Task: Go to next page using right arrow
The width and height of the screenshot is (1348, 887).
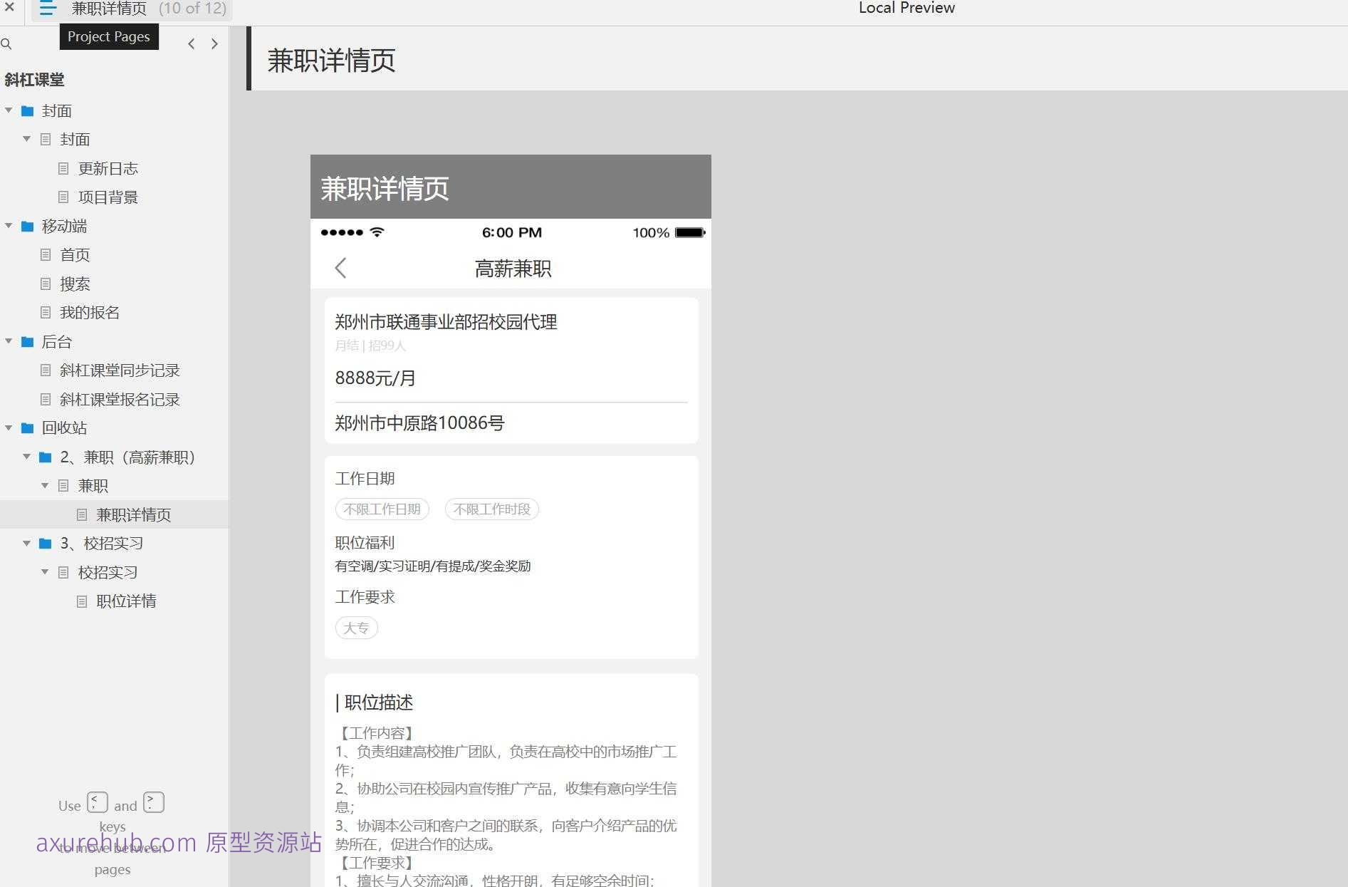Action: tap(214, 43)
